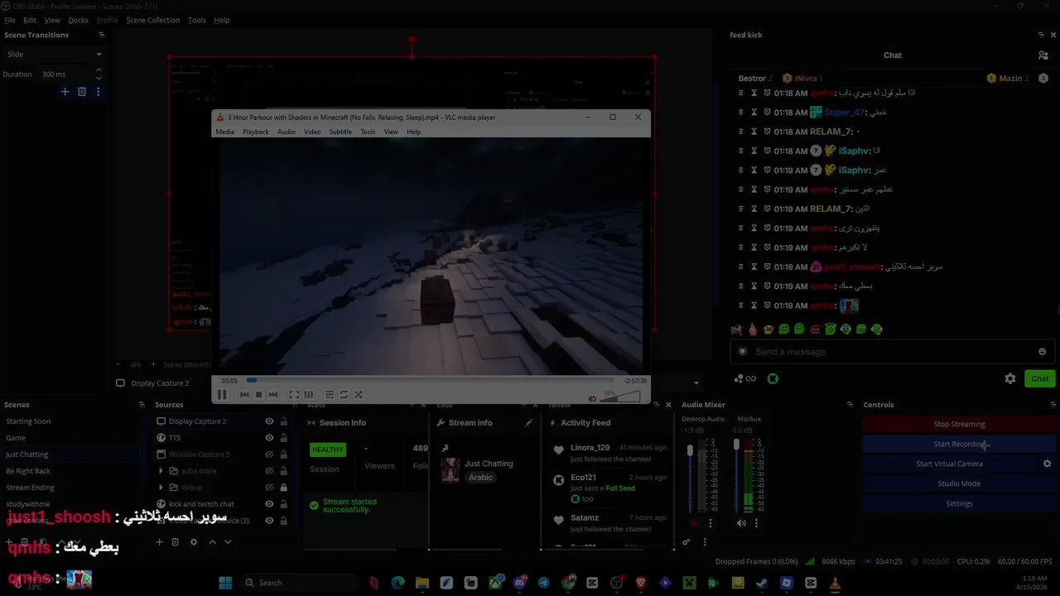Open scene transition options menu
The width and height of the screenshot is (1060, 596).
(98, 92)
